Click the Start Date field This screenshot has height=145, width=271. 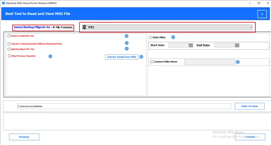179,45
